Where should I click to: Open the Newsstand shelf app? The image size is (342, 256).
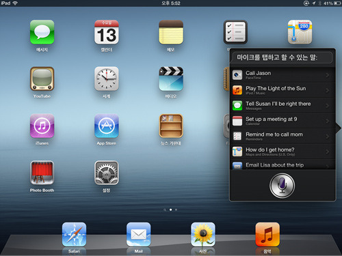[x=171, y=126]
